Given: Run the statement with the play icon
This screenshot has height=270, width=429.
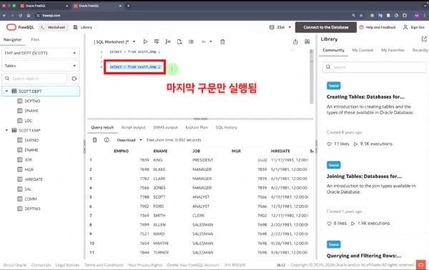Looking at the screenshot, I should click(x=145, y=41).
